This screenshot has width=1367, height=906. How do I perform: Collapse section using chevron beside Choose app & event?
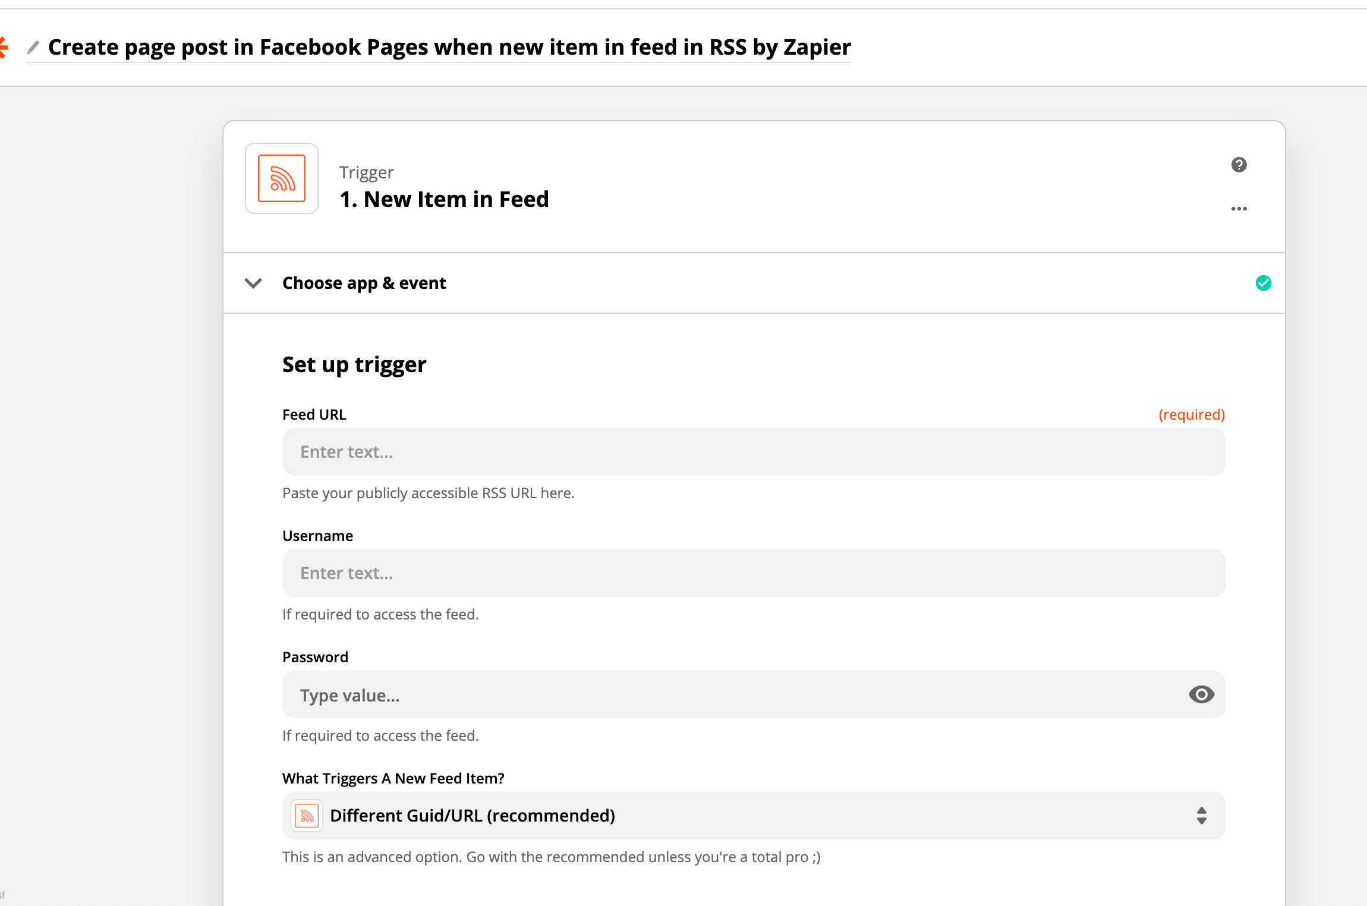point(253,283)
